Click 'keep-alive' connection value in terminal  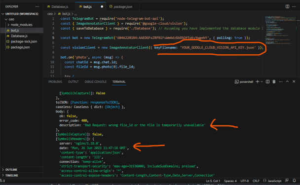(93, 162)
